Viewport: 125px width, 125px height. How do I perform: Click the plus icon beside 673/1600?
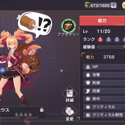tap(114, 5)
